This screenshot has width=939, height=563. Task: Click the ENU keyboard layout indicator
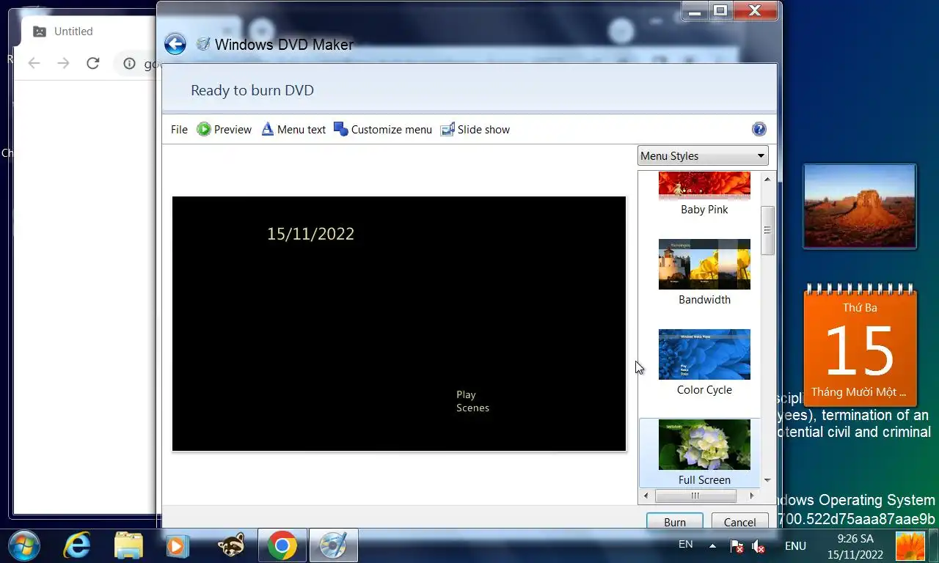(795, 545)
